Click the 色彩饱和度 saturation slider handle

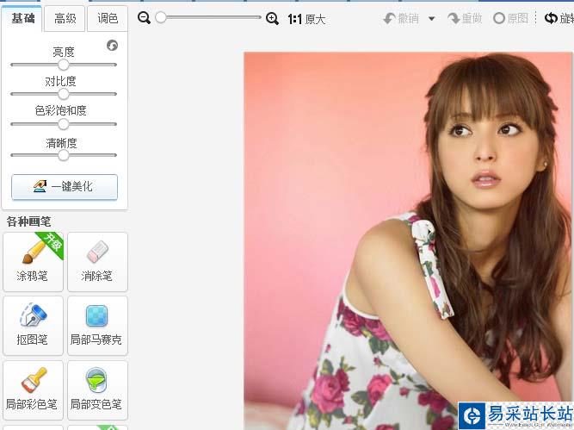click(64, 124)
